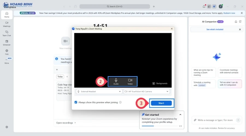This screenshot has height=136, width=246.
Task: Open the settings gear in the sidebar
Action: (7, 127)
